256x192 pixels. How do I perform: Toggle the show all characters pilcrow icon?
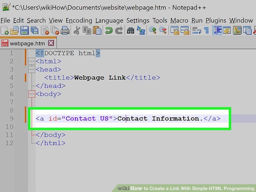point(206,31)
